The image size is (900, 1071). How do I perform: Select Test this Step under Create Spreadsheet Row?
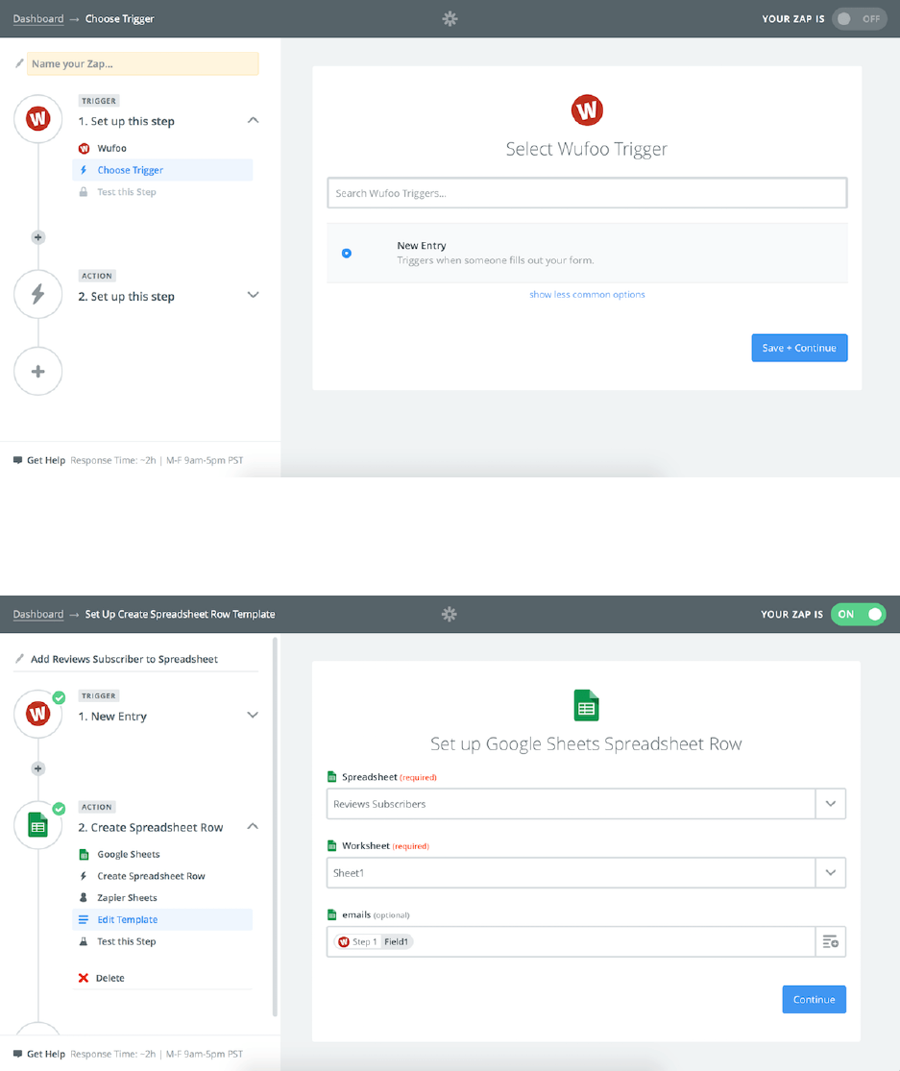click(162, 942)
